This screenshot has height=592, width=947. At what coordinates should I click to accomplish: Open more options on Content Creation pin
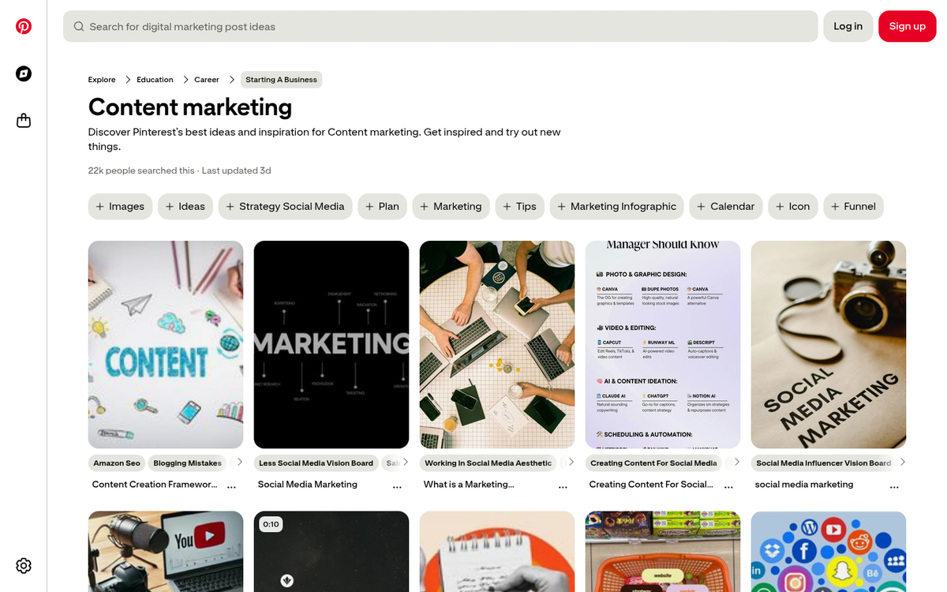click(x=231, y=488)
